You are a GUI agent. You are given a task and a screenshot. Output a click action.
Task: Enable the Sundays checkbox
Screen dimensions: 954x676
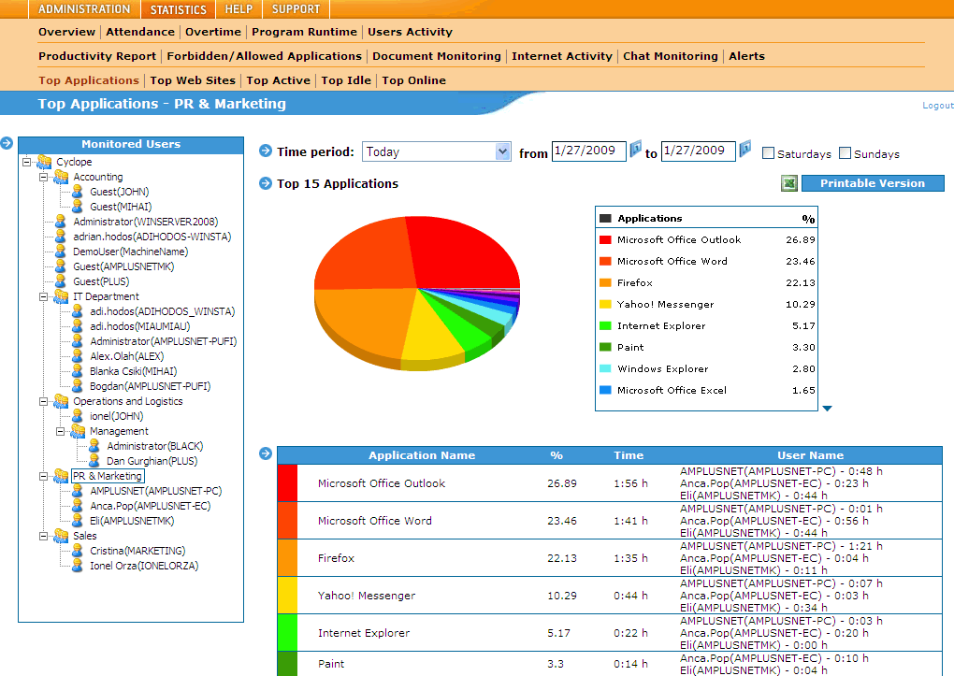tap(846, 152)
